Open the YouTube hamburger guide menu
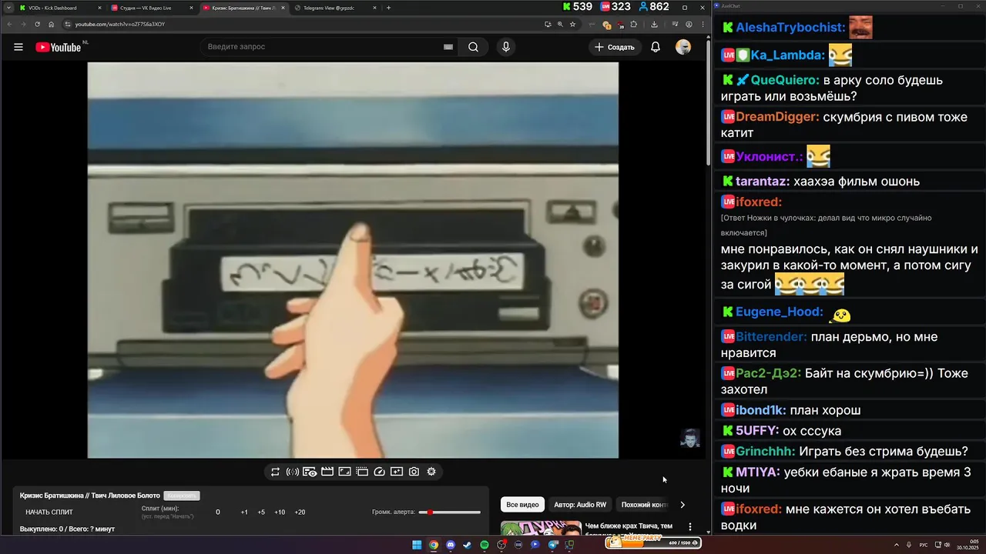 click(x=18, y=47)
